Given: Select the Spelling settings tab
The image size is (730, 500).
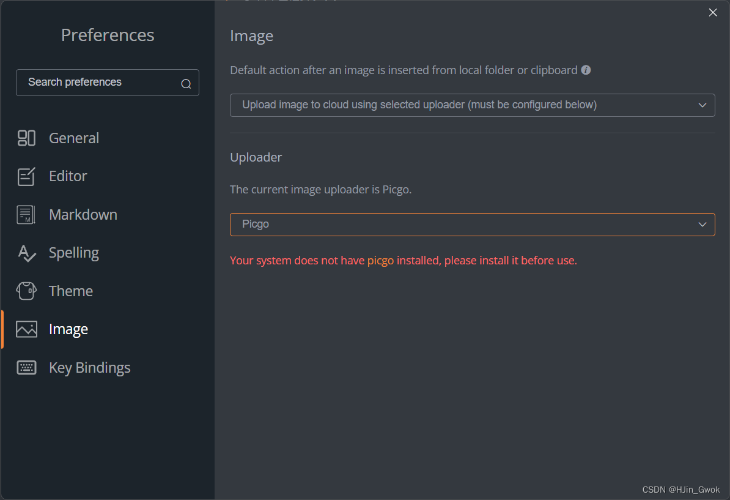Looking at the screenshot, I should point(74,253).
